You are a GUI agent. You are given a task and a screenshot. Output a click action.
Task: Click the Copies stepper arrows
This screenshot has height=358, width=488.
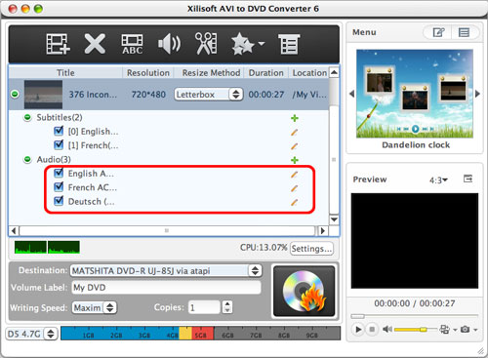point(227,307)
